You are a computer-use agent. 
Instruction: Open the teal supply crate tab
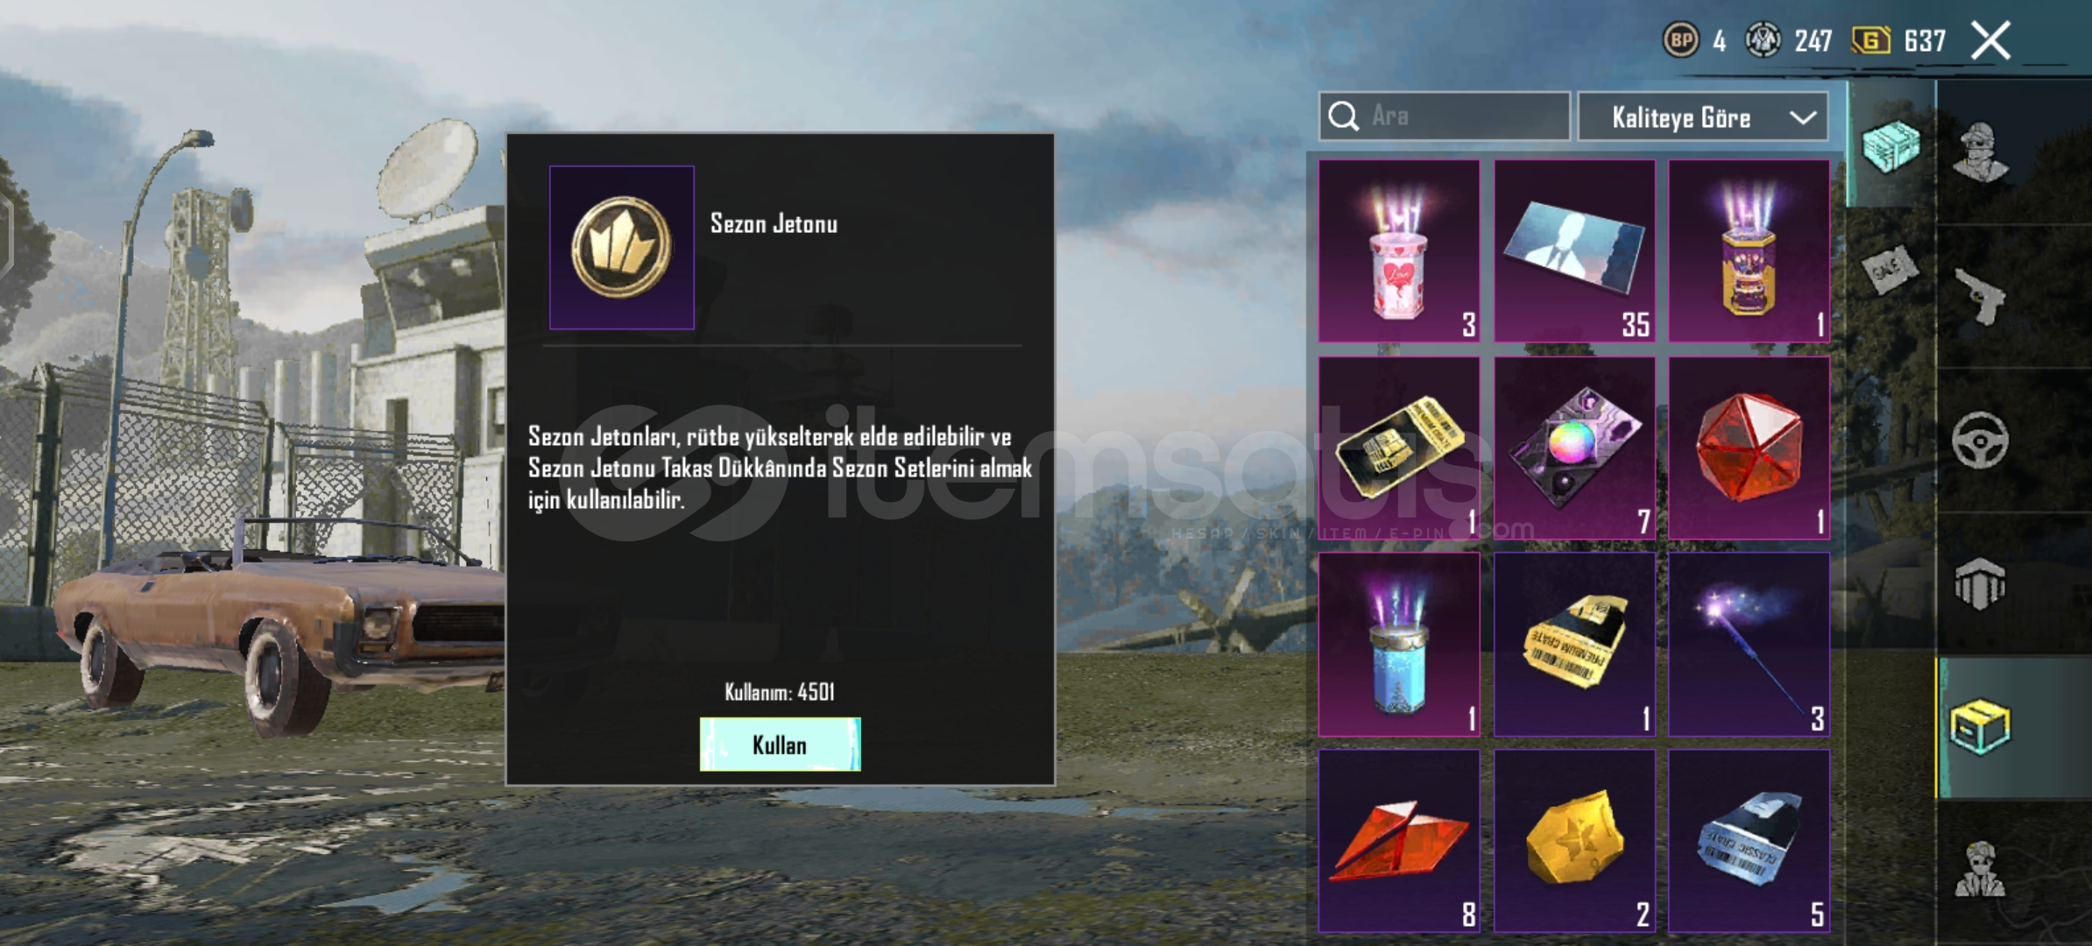coord(1891,145)
